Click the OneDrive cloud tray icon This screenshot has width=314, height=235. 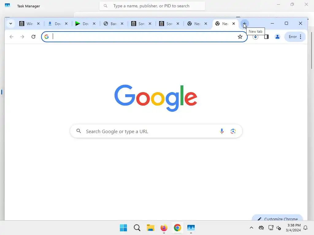[x=261, y=228]
